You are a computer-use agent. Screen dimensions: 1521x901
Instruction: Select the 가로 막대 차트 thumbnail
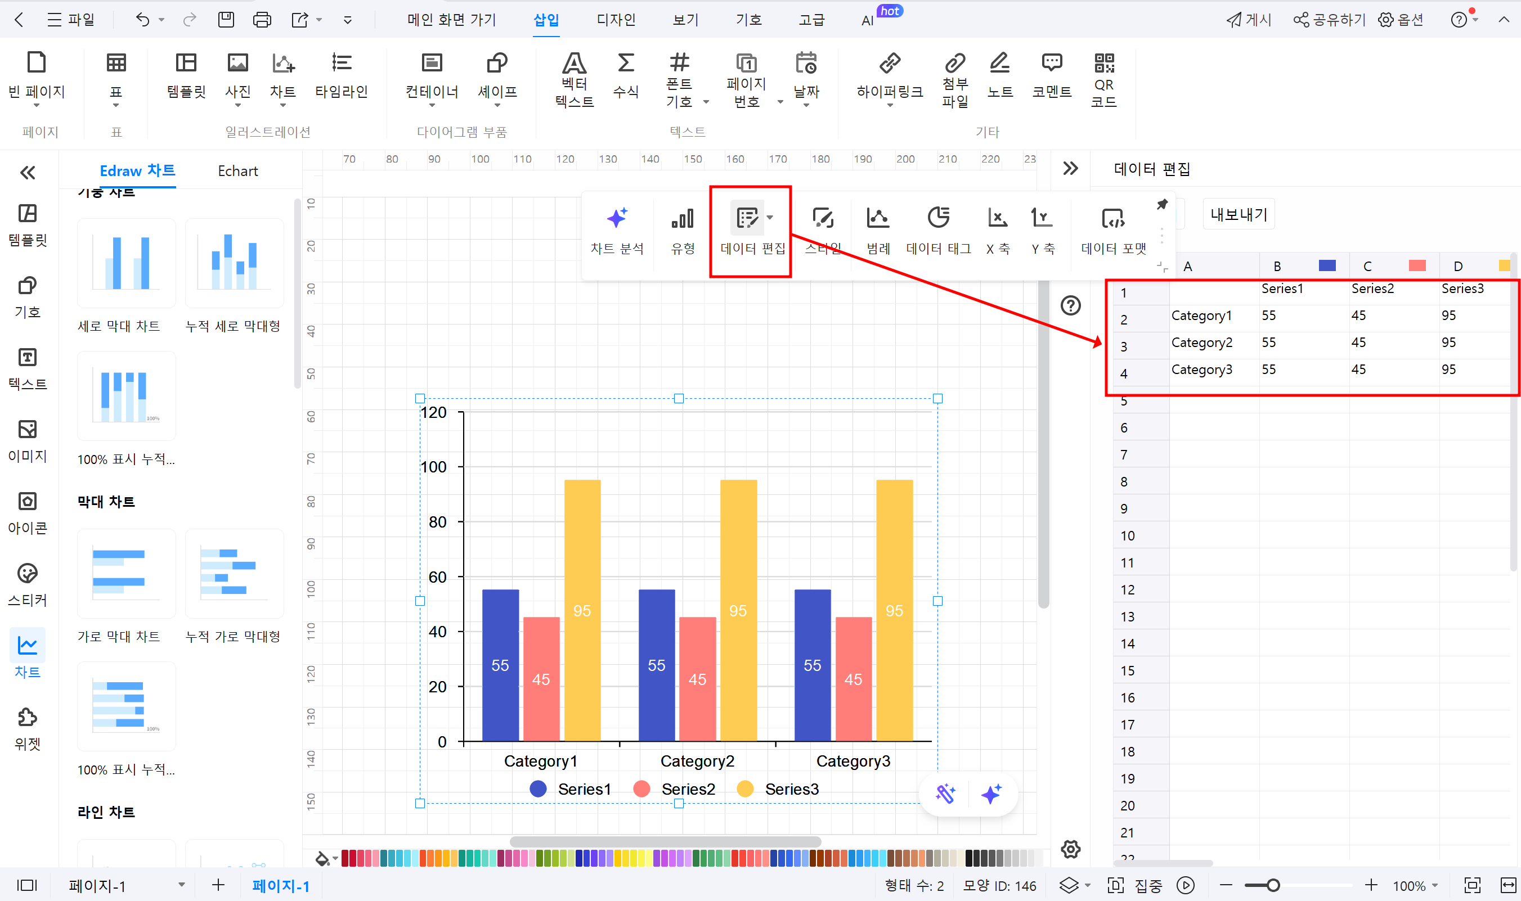pos(127,574)
